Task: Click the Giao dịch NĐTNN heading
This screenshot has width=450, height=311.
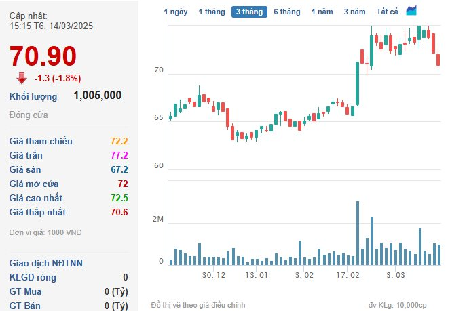Action: tap(46, 263)
